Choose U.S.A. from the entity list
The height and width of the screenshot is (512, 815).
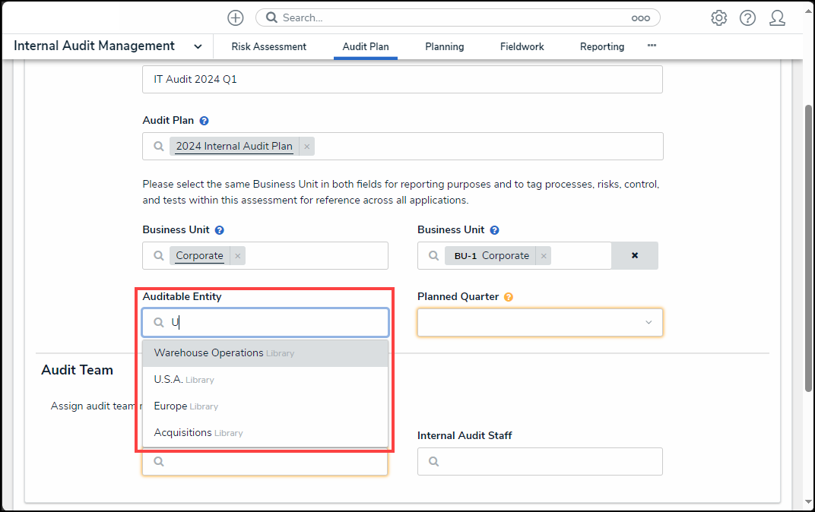(x=169, y=380)
